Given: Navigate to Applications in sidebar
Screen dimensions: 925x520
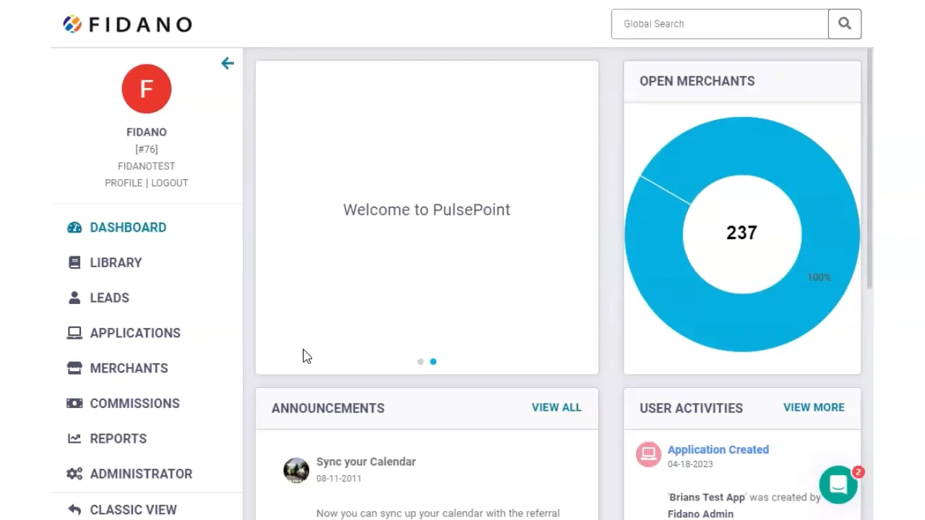Looking at the screenshot, I should (x=135, y=333).
